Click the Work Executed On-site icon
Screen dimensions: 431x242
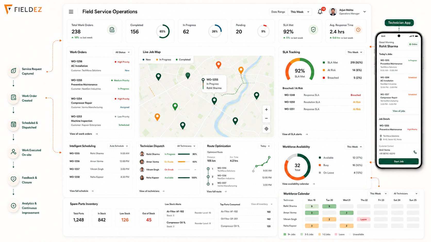14,152
